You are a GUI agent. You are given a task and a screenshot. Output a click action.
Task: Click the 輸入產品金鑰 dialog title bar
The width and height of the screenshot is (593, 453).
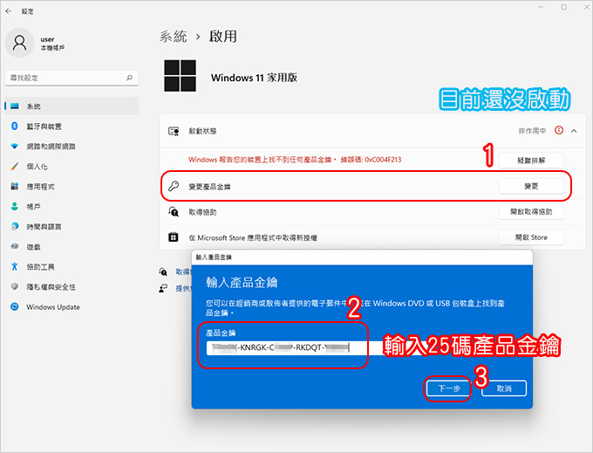pyautogui.click(x=362, y=257)
